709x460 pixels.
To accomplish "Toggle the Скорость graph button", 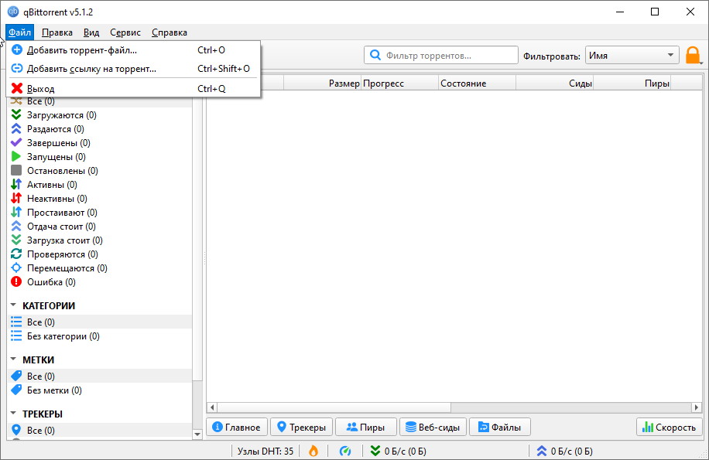I will (x=670, y=427).
